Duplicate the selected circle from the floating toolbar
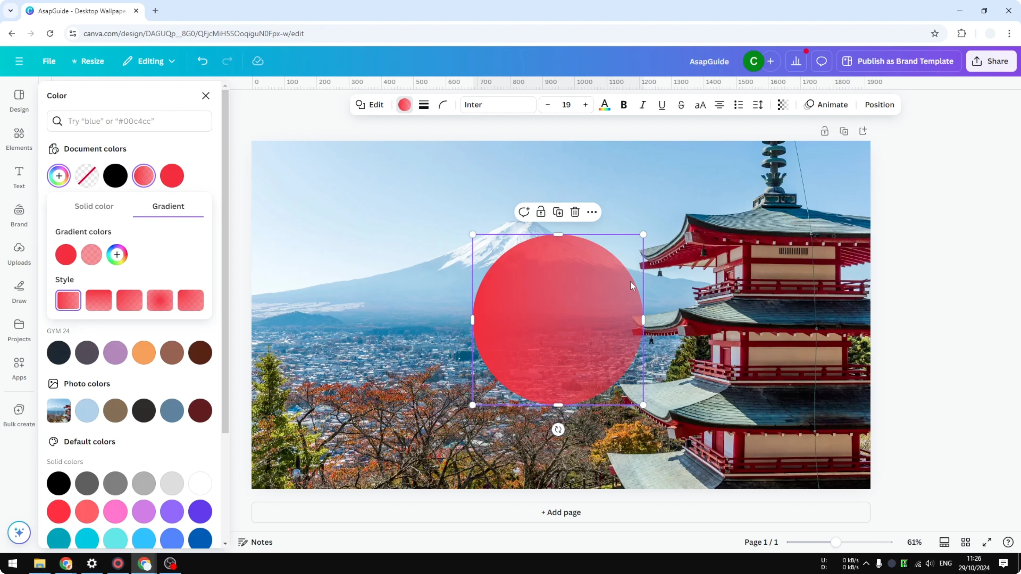1021x574 pixels. coord(558,212)
